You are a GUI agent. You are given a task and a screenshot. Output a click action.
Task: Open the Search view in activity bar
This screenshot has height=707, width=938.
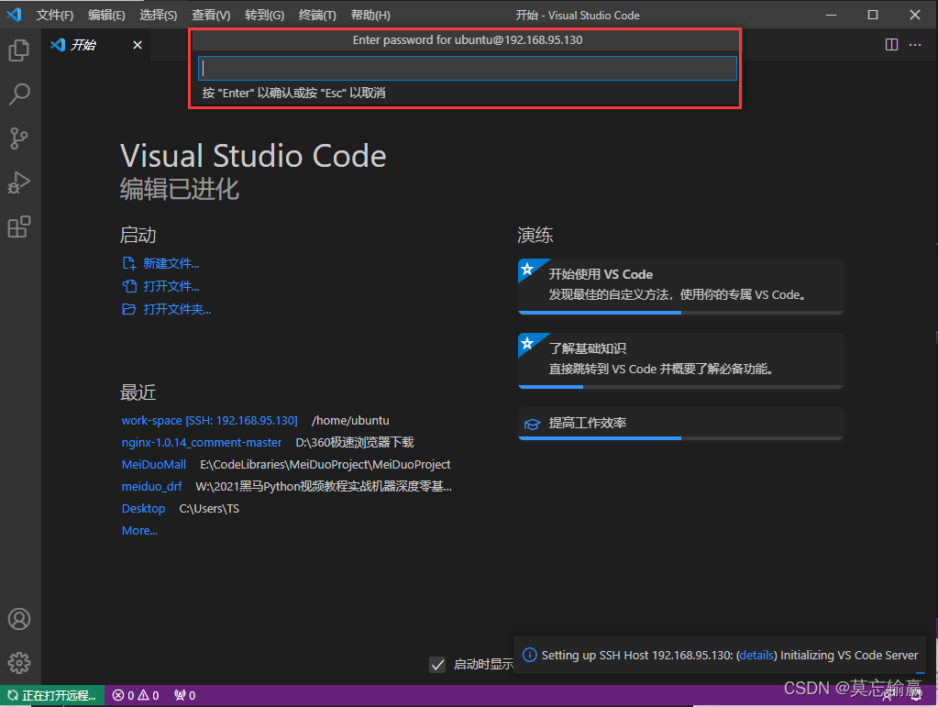point(19,94)
